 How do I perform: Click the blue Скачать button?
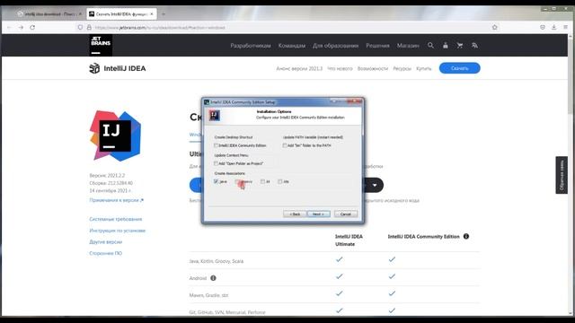(x=459, y=68)
